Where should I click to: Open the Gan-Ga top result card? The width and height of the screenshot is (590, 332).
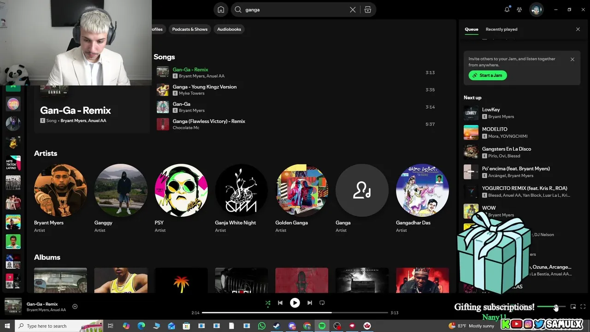pyautogui.click(x=92, y=109)
